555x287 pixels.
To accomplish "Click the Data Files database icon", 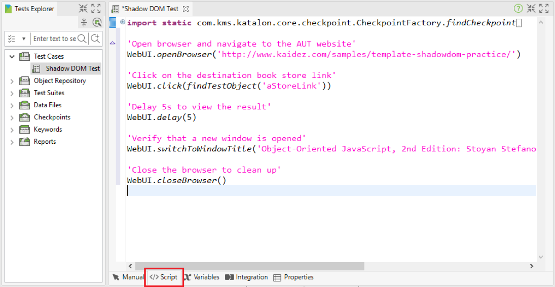I will coord(24,105).
